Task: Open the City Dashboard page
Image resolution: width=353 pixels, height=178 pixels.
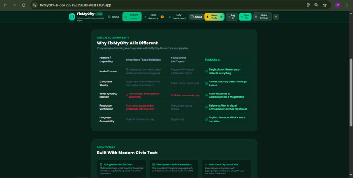Action: pos(177,17)
